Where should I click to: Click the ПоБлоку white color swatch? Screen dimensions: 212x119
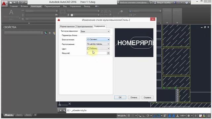pyautogui.click(x=88, y=49)
